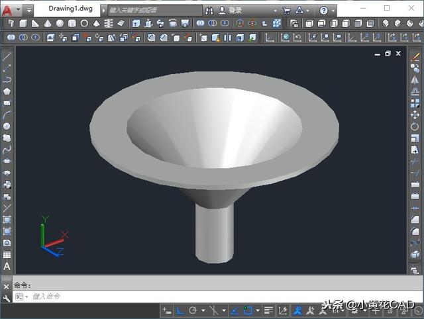
Task: Select the Sphere solid tool
Action: pos(60,24)
